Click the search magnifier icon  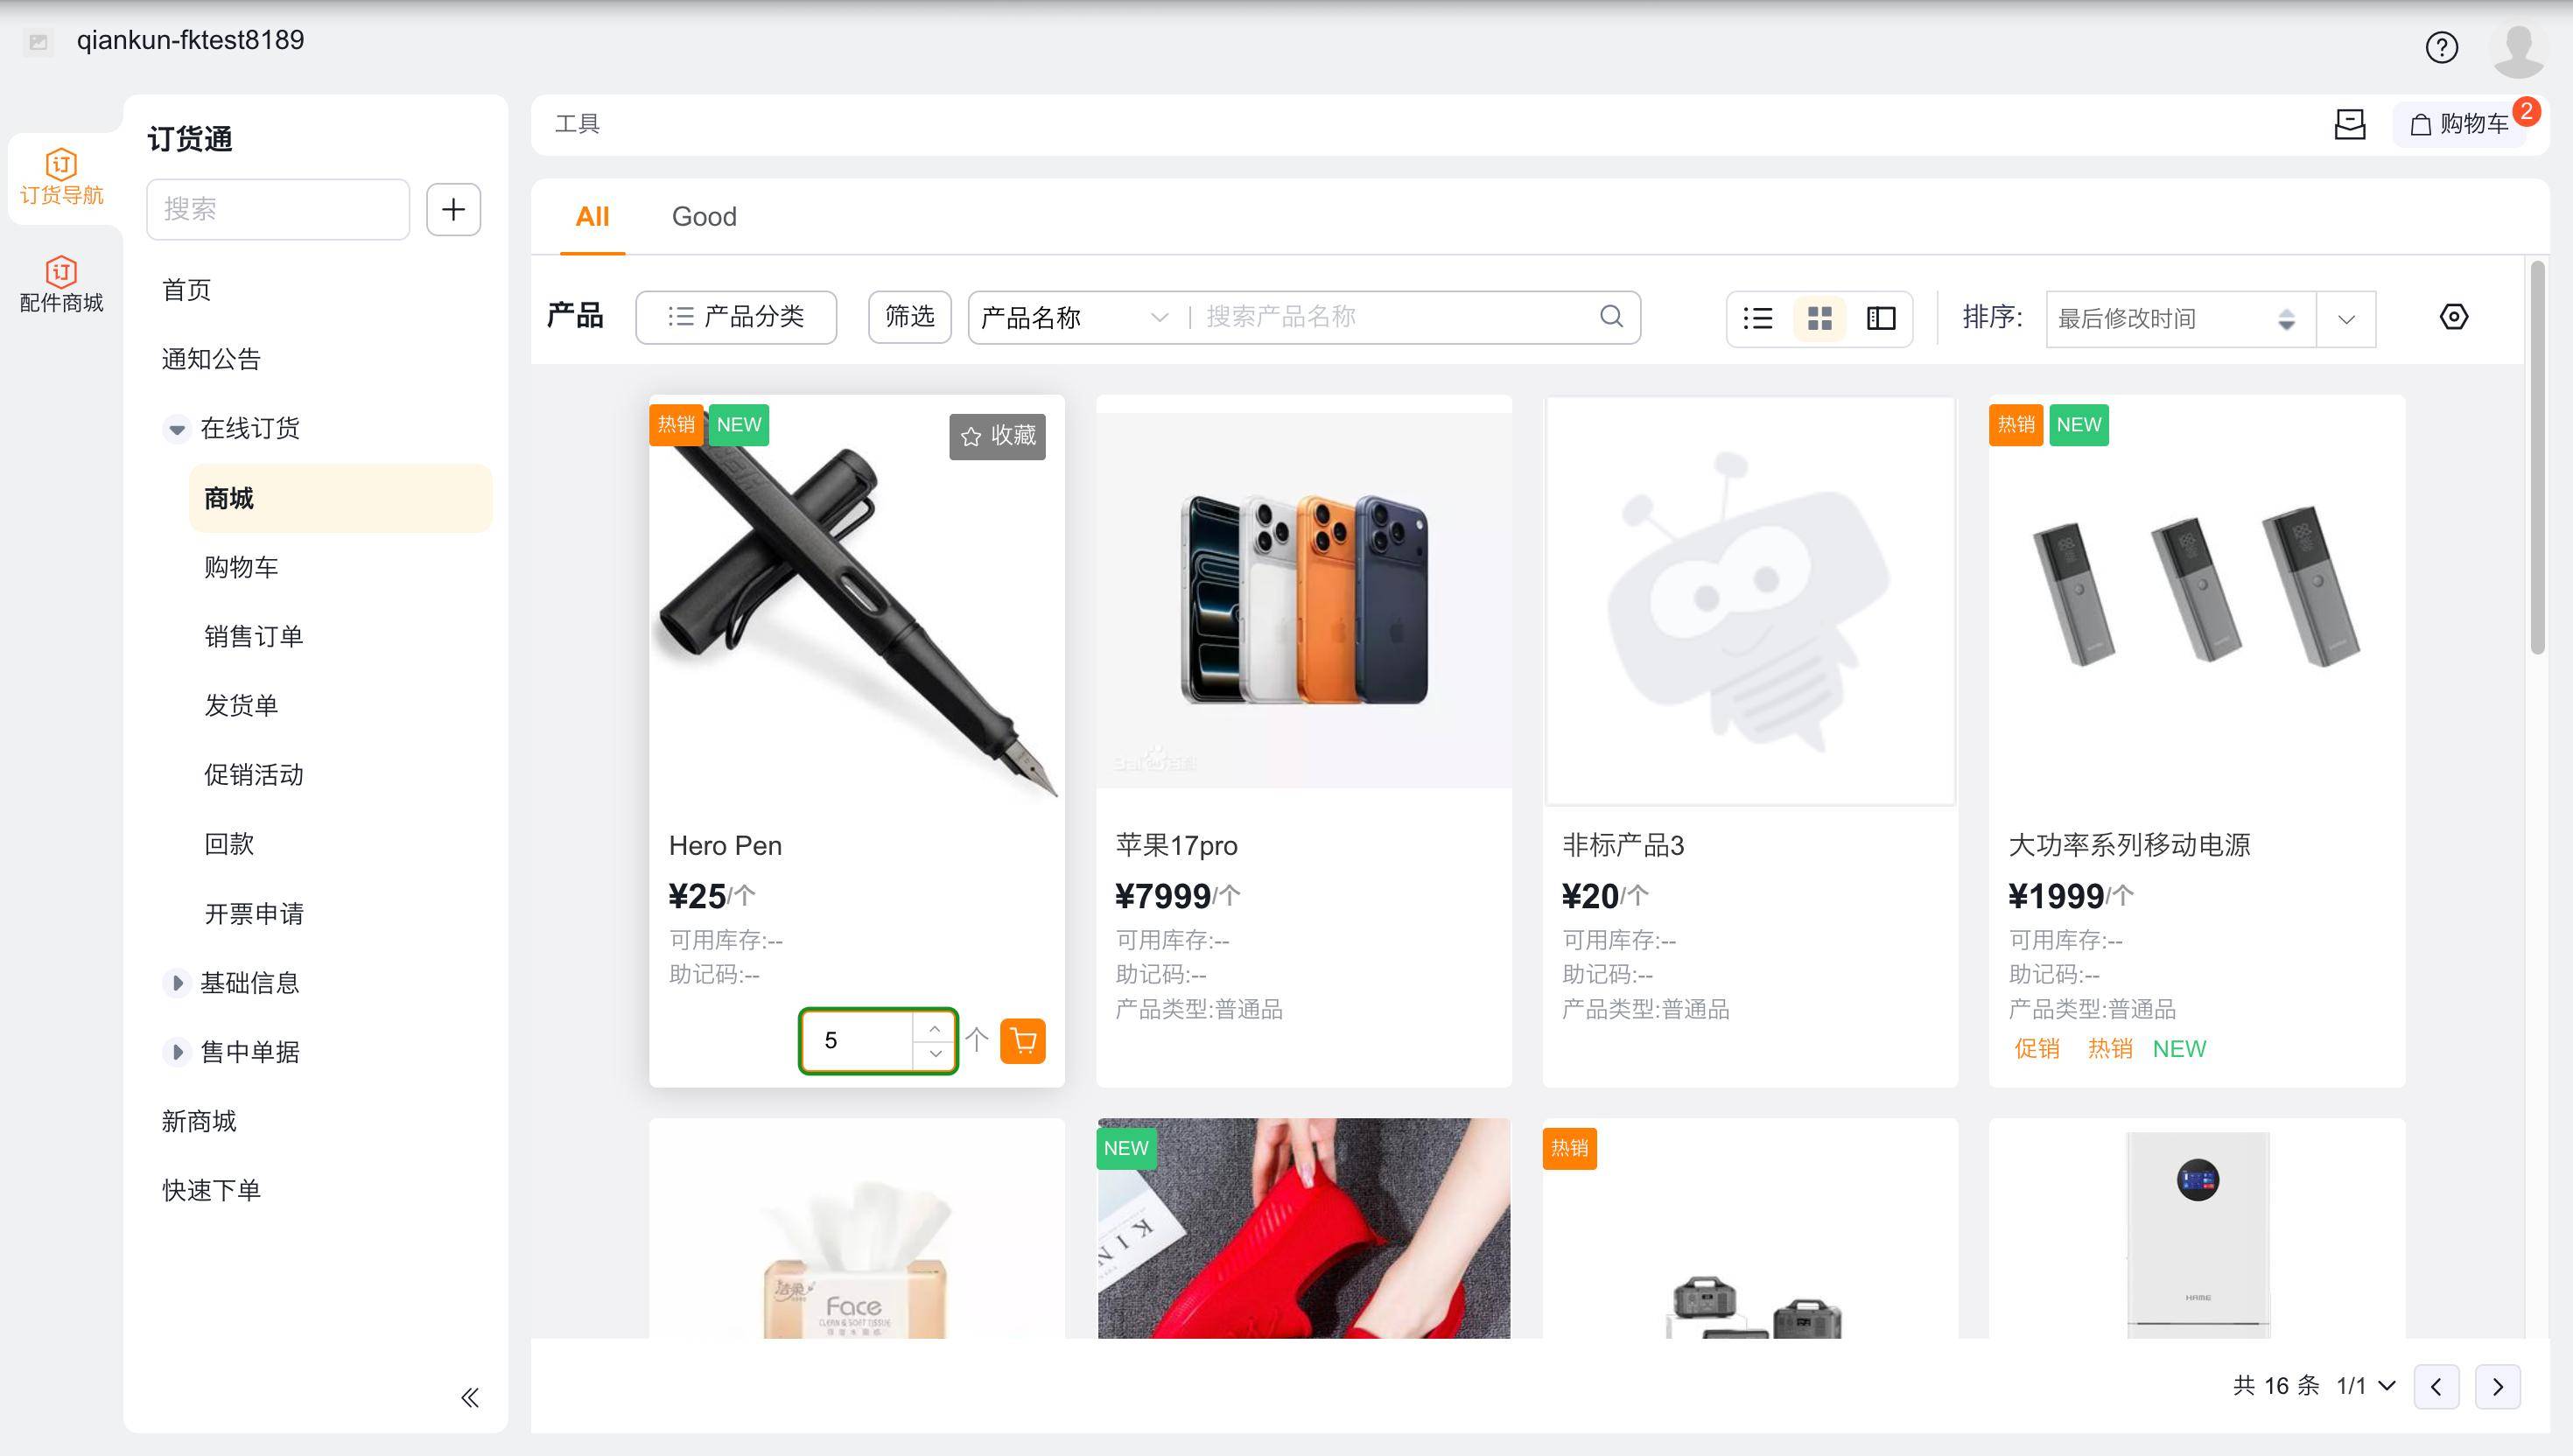[1611, 316]
